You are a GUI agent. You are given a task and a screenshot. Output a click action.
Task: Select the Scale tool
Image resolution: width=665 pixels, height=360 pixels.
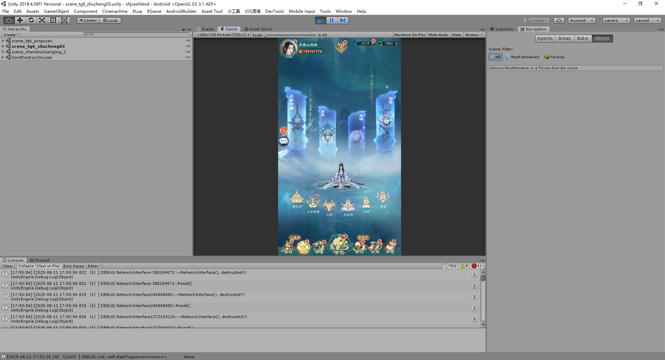[42, 20]
